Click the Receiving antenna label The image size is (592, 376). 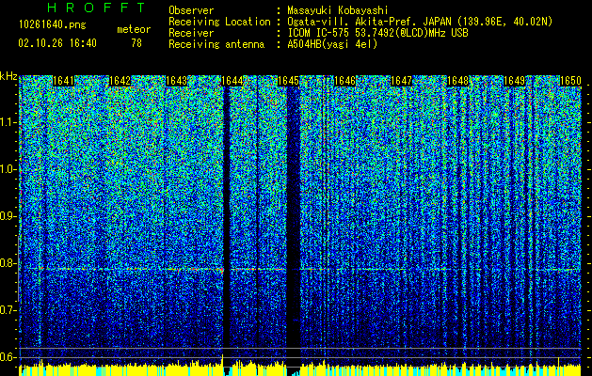coord(216,44)
